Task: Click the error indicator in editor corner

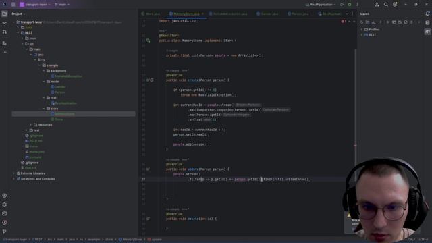Action: (344, 22)
